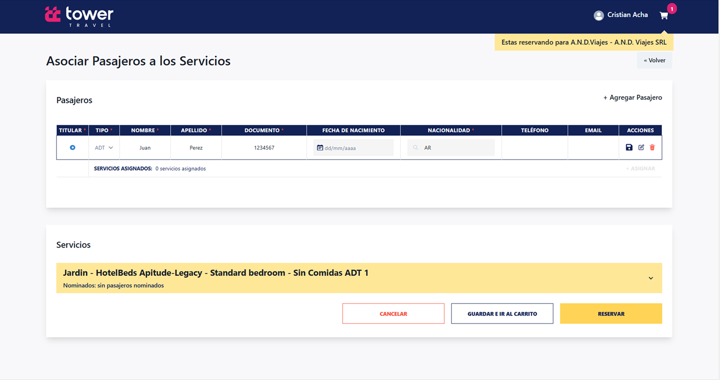Open the ADT passenger type dropdown

104,148
